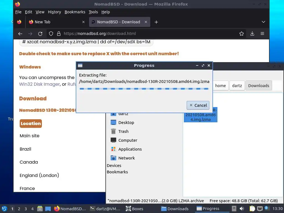Close the New Tab tab

83,22
